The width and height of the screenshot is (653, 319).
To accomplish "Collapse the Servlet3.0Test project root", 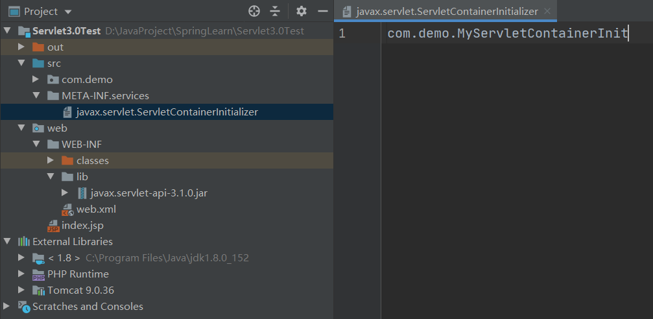I will pyautogui.click(x=8, y=31).
